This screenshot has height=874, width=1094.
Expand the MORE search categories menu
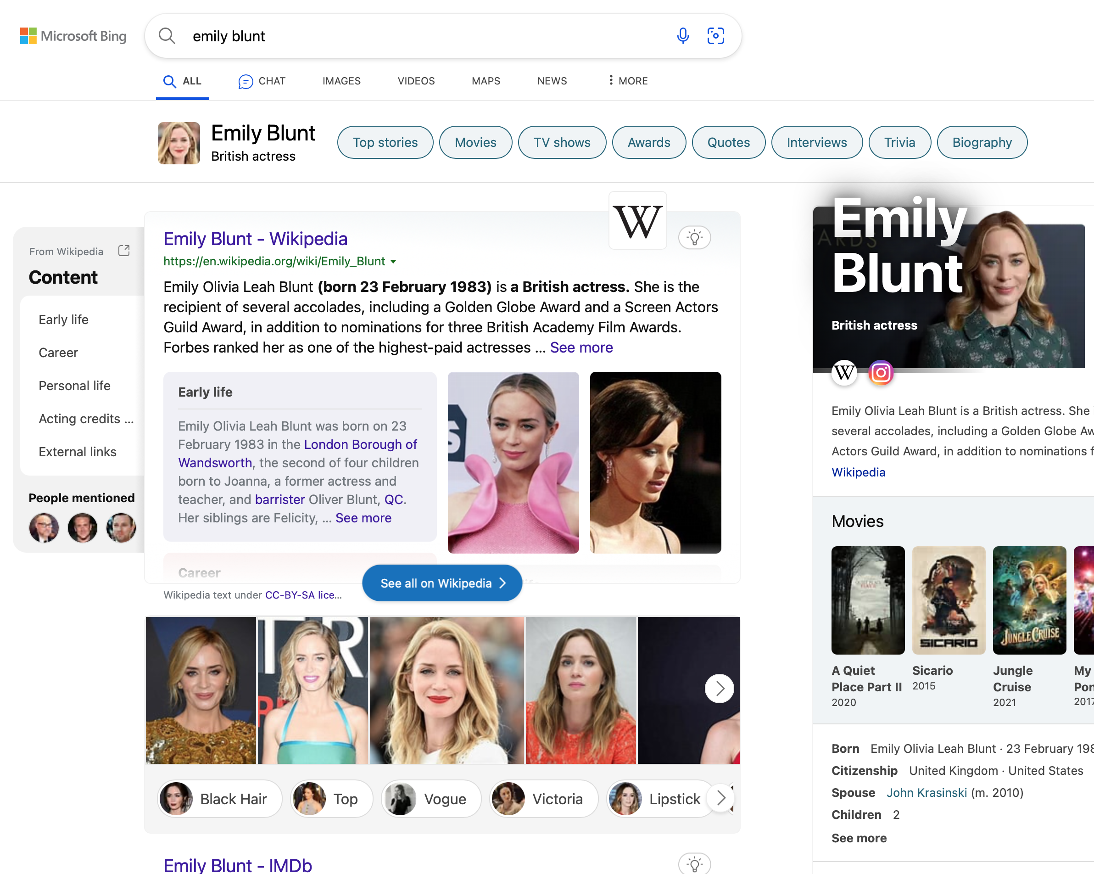click(628, 81)
